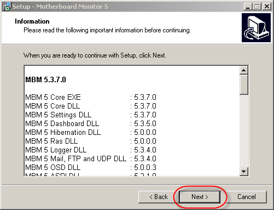Cancel the Motherboard Monitor setup

coord(246,197)
